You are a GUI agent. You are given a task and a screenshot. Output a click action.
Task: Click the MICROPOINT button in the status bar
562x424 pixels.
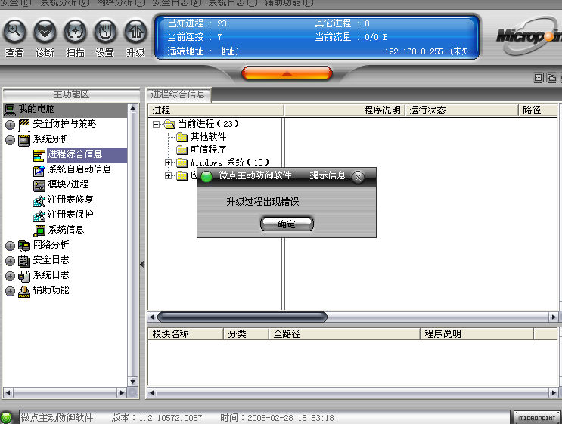click(537, 417)
